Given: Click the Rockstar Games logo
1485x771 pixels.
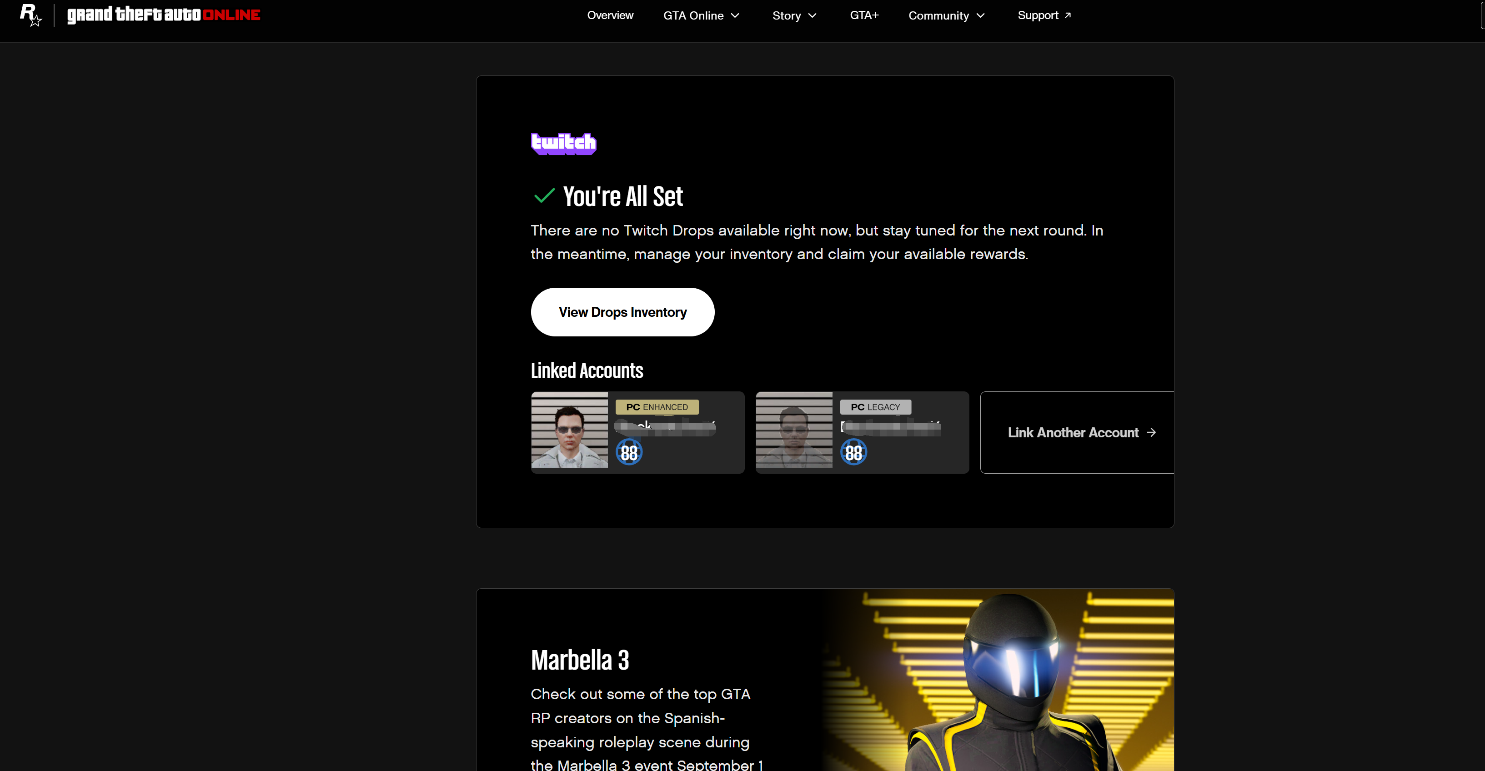Looking at the screenshot, I should coord(30,15).
